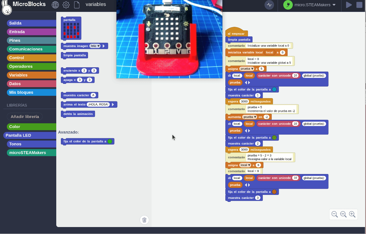The height and width of the screenshot is (234, 366).
Task: Open the Color library
Action: coord(31,127)
